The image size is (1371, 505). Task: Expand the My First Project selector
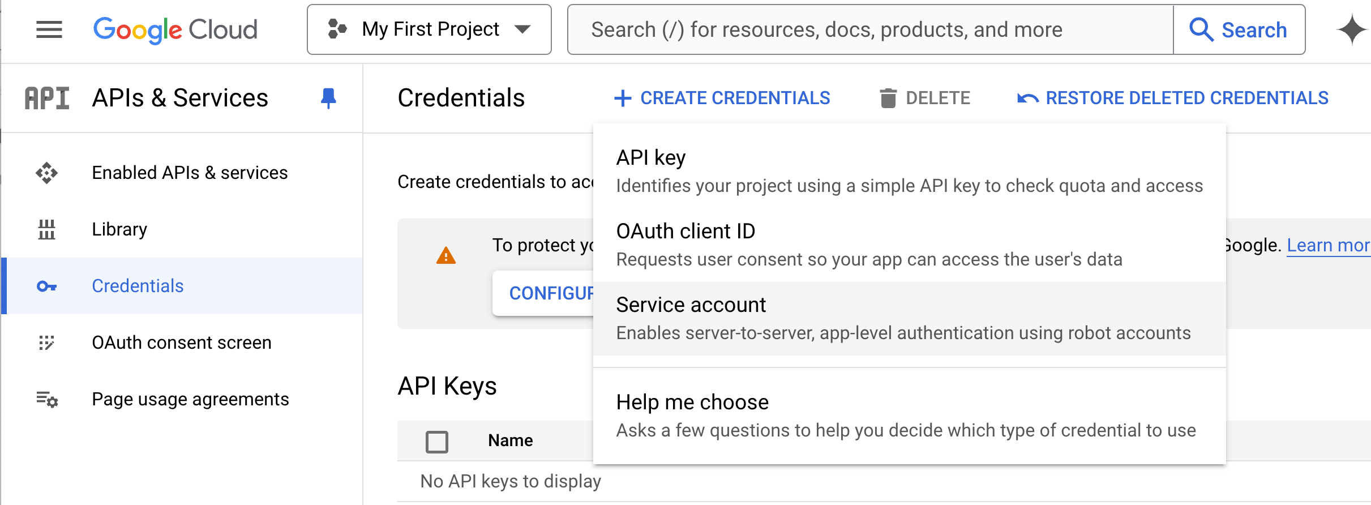pos(429,29)
